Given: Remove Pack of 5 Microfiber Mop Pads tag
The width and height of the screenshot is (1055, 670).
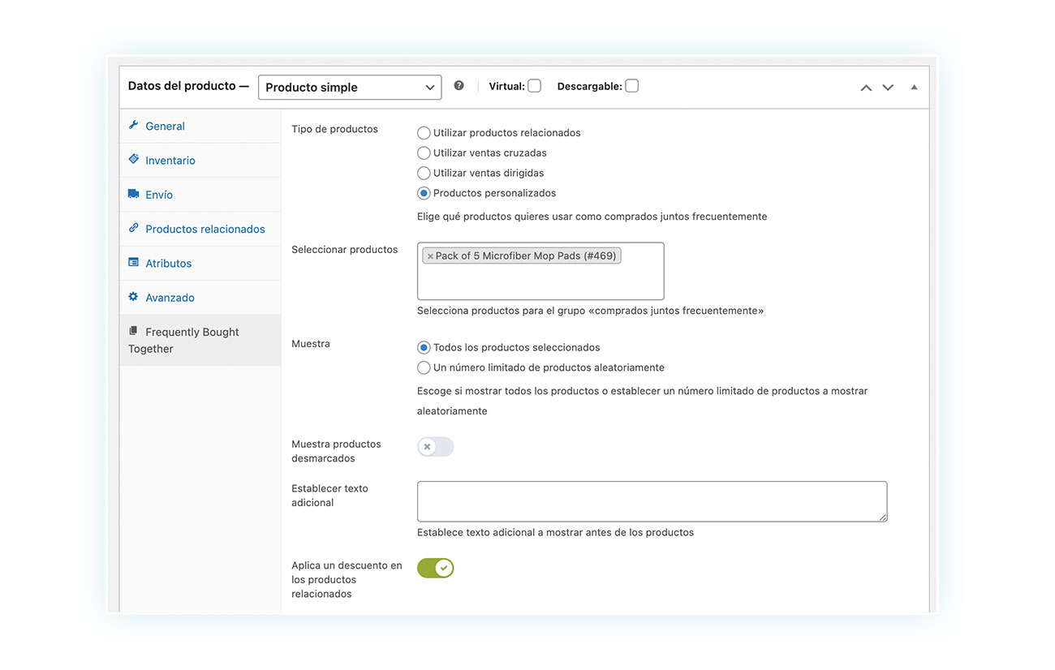Looking at the screenshot, I should tap(430, 256).
